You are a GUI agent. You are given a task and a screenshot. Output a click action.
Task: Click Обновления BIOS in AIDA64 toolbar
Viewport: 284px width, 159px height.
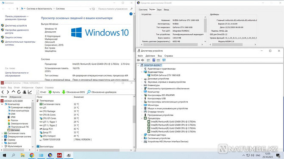point(73,92)
